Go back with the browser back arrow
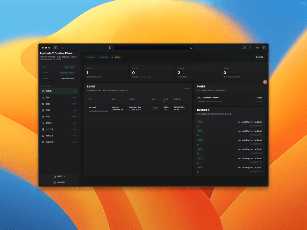Screen dimensions: 307x230 (x=62, y=48)
